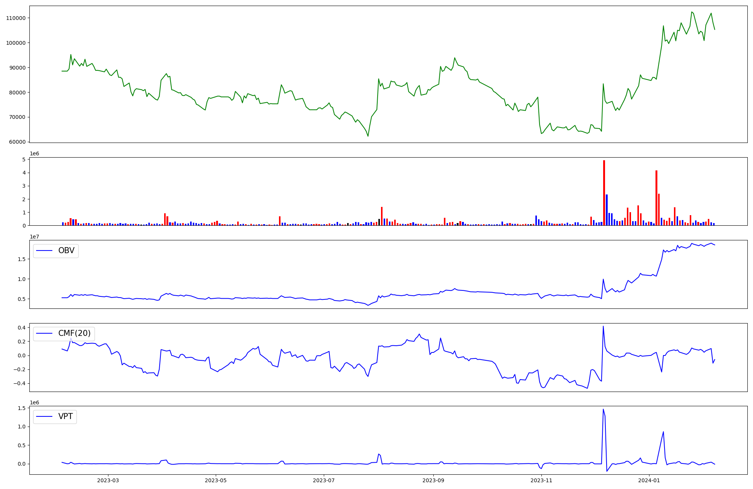This screenshot has height=489, width=753.
Task: Click the OBV legend label
Action: pos(66,251)
